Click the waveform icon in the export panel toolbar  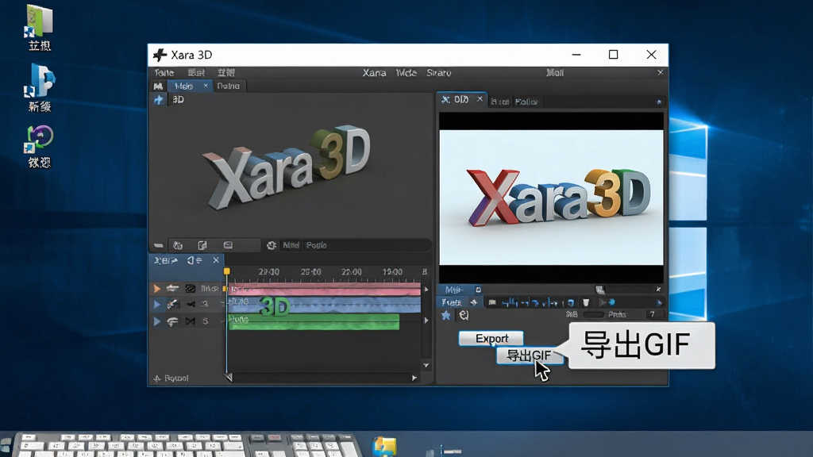(509, 302)
